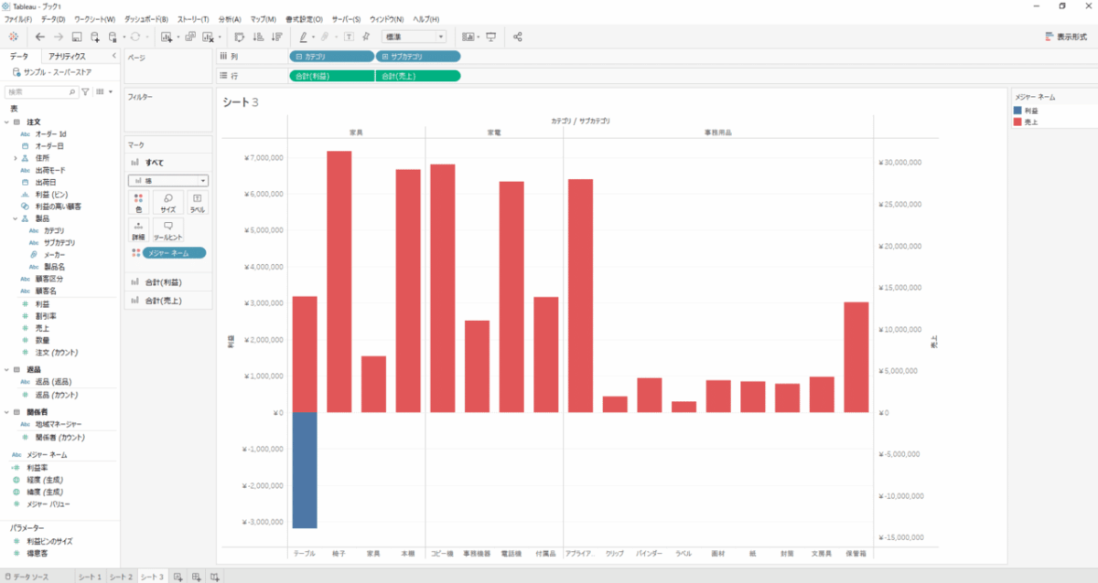Click the undo back arrow in toolbar
The image size is (1098, 583).
[40, 37]
